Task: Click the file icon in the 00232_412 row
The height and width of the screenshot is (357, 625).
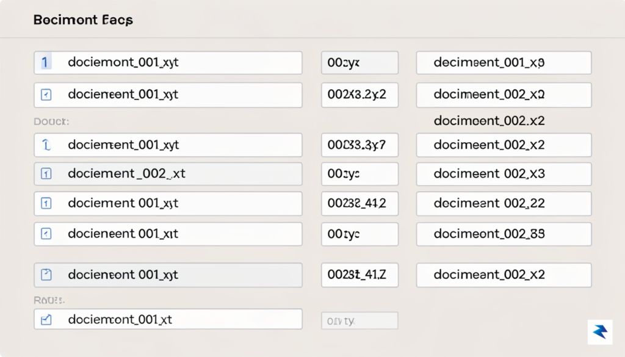Action: [46, 203]
